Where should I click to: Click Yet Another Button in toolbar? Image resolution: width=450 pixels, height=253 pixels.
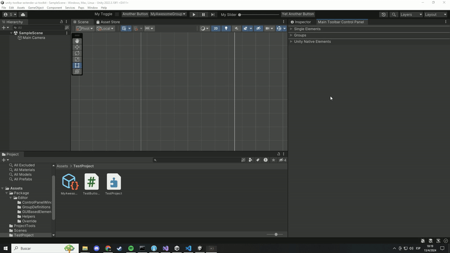point(298,14)
